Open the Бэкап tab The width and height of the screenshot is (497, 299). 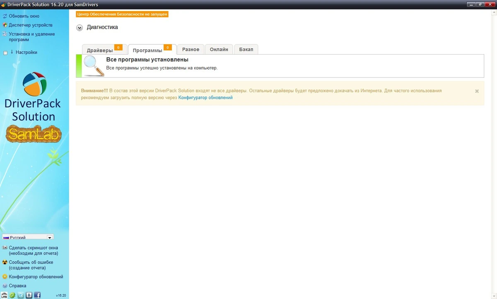(x=246, y=49)
